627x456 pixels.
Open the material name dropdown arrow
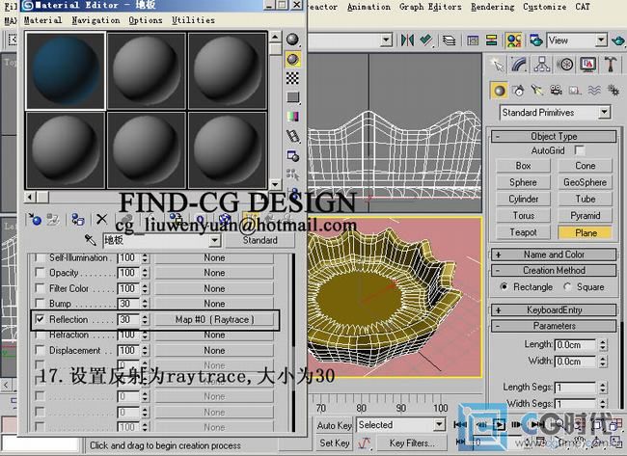[215, 240]
